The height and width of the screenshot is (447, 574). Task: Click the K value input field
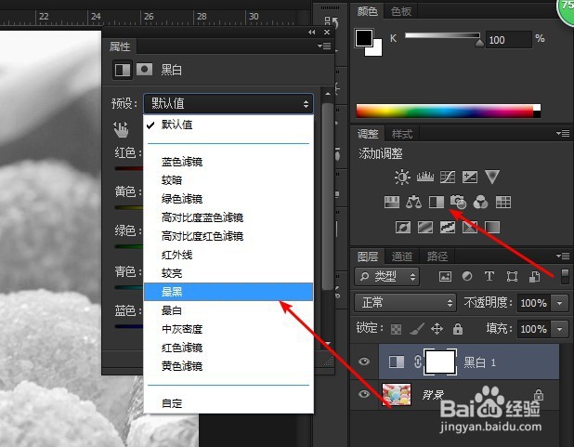[x=508, y=40]
